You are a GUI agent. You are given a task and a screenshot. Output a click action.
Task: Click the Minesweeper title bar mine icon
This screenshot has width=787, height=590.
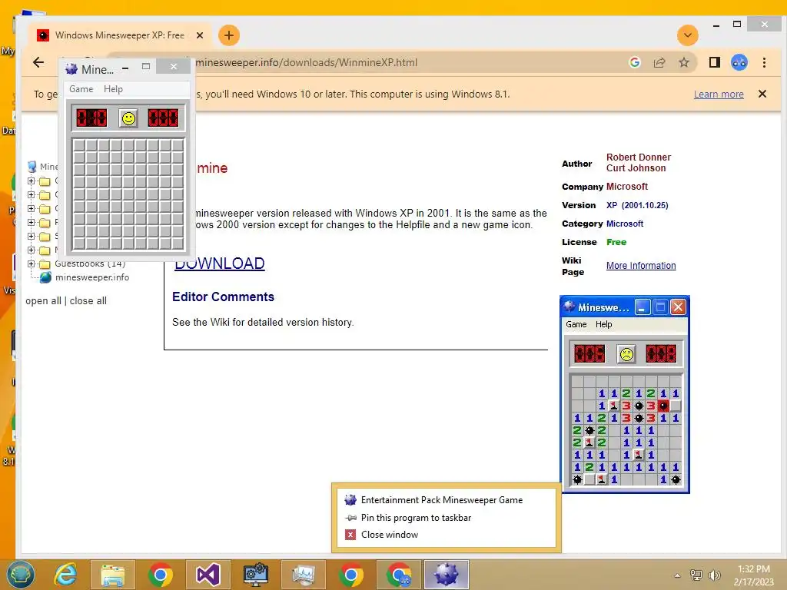pyautogui.click(x=71, y=69)
